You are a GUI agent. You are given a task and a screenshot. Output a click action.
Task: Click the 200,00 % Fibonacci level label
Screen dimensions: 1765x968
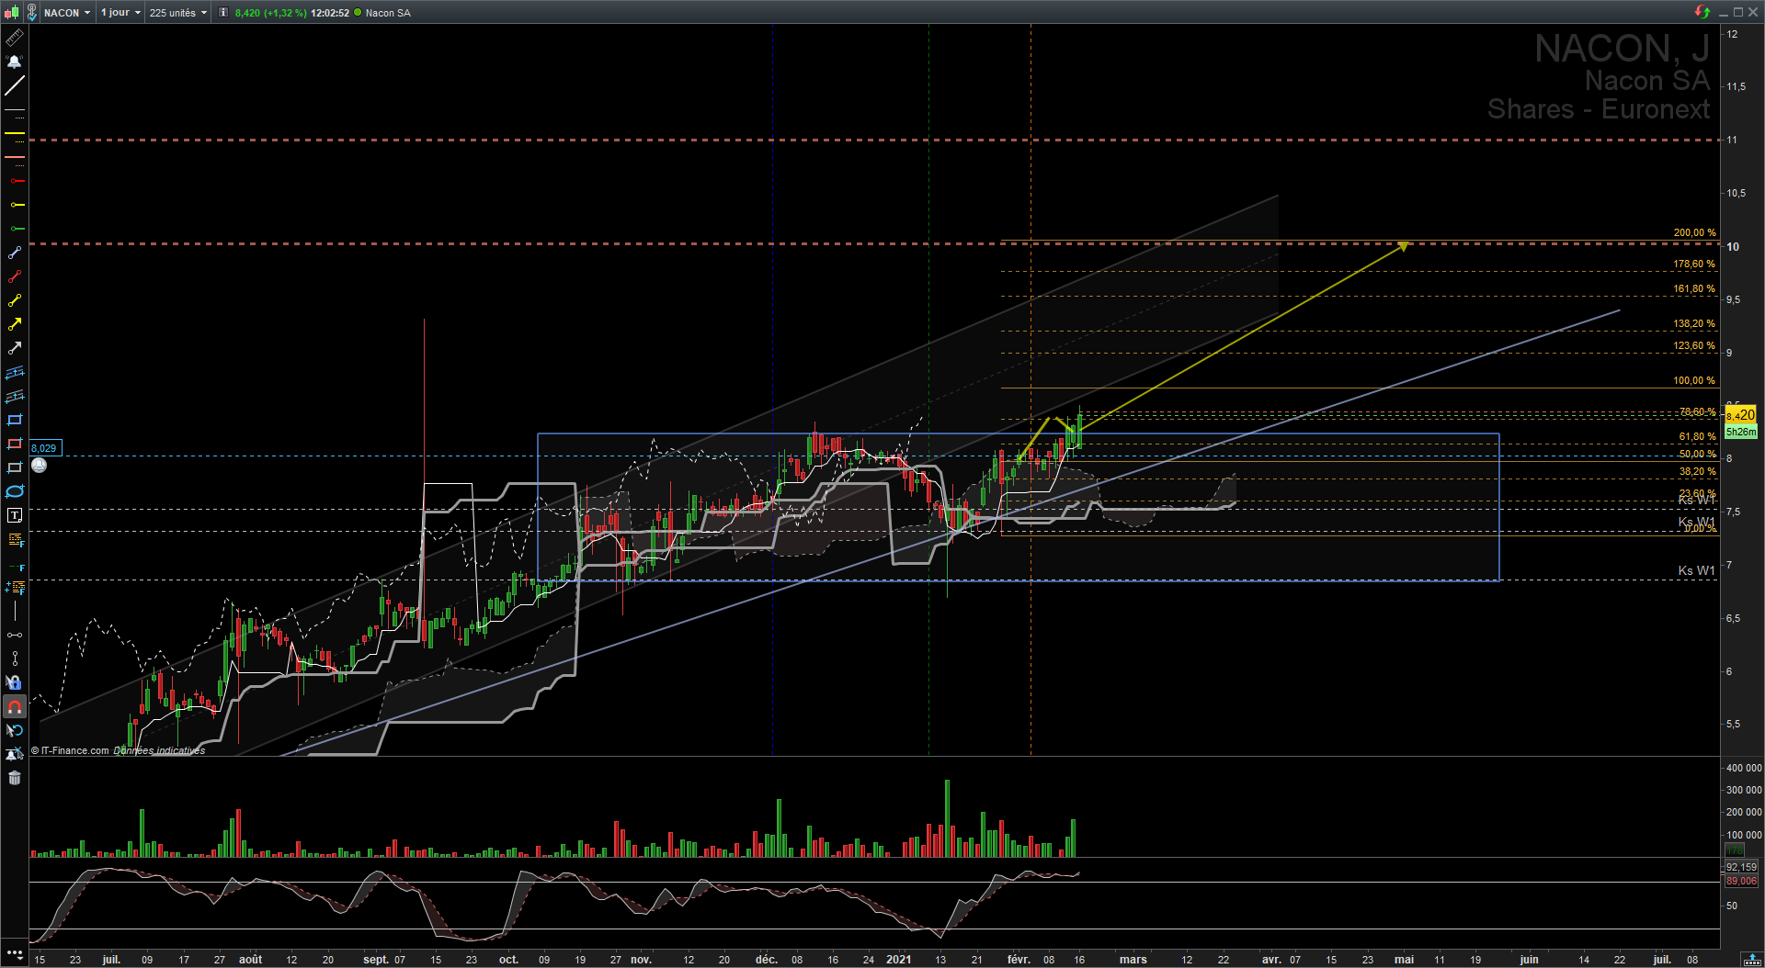1694,233
